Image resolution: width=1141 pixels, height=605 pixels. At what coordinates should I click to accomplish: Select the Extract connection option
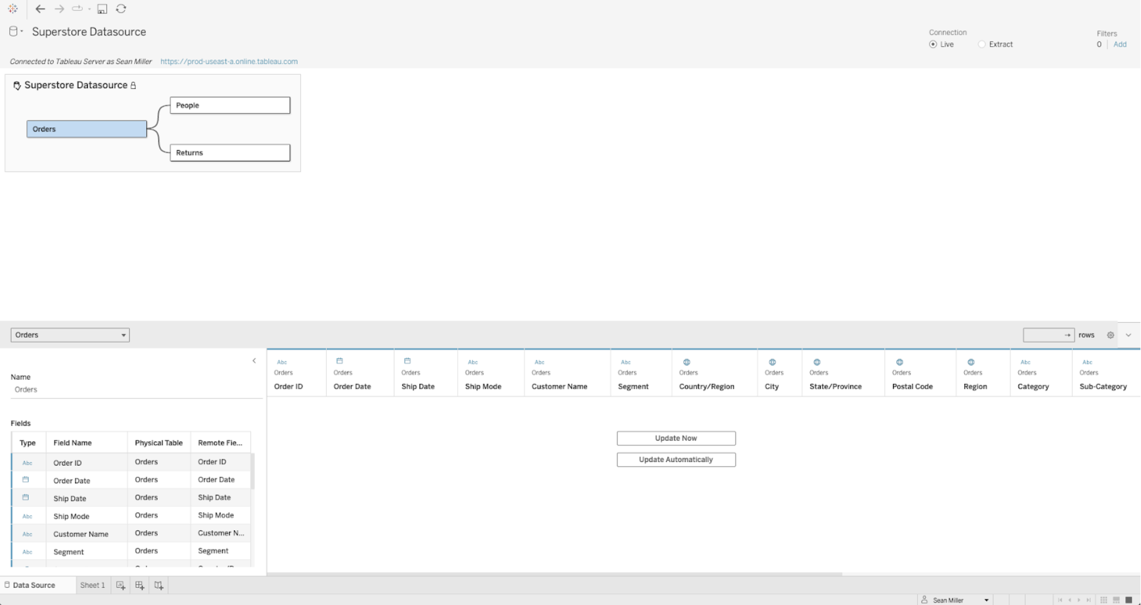(981, 44)
